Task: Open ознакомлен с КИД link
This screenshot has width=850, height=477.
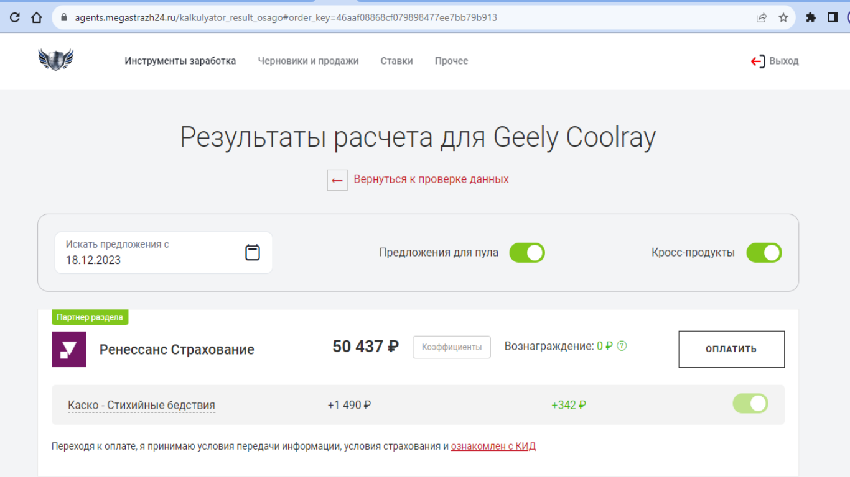Action: (x=493, y=446)
